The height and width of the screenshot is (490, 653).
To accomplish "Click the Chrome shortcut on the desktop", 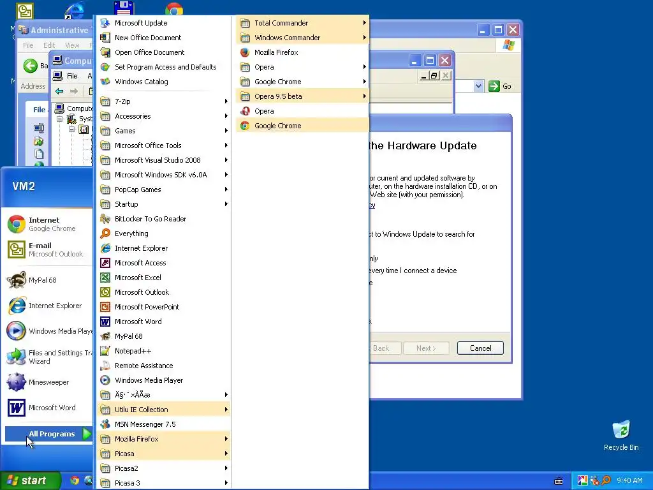I will 173,8.
